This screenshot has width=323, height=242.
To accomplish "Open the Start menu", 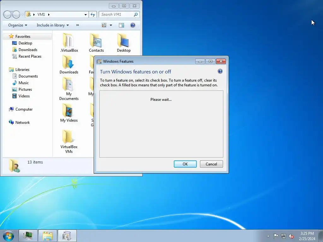I will pyautogui.click(x=9, y=236).
